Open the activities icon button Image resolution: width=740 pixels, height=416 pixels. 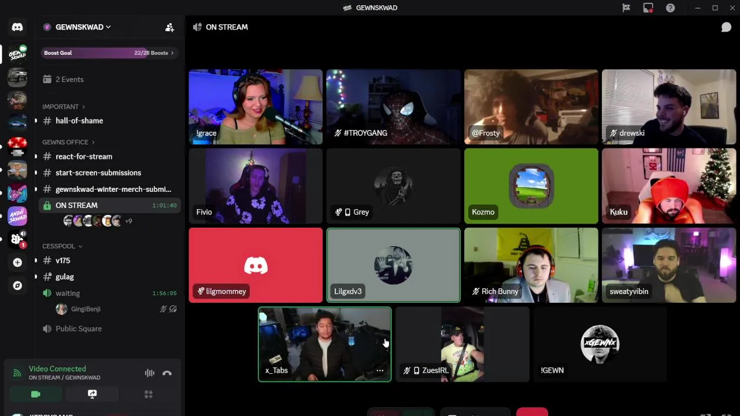149,394
